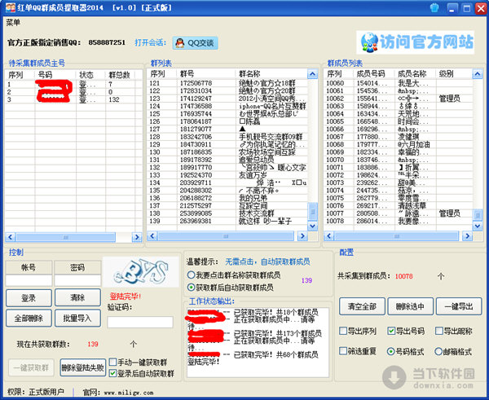
Task: Click scroll right arrow in 待采集群成员主号 list
Action: pos(137,237)
